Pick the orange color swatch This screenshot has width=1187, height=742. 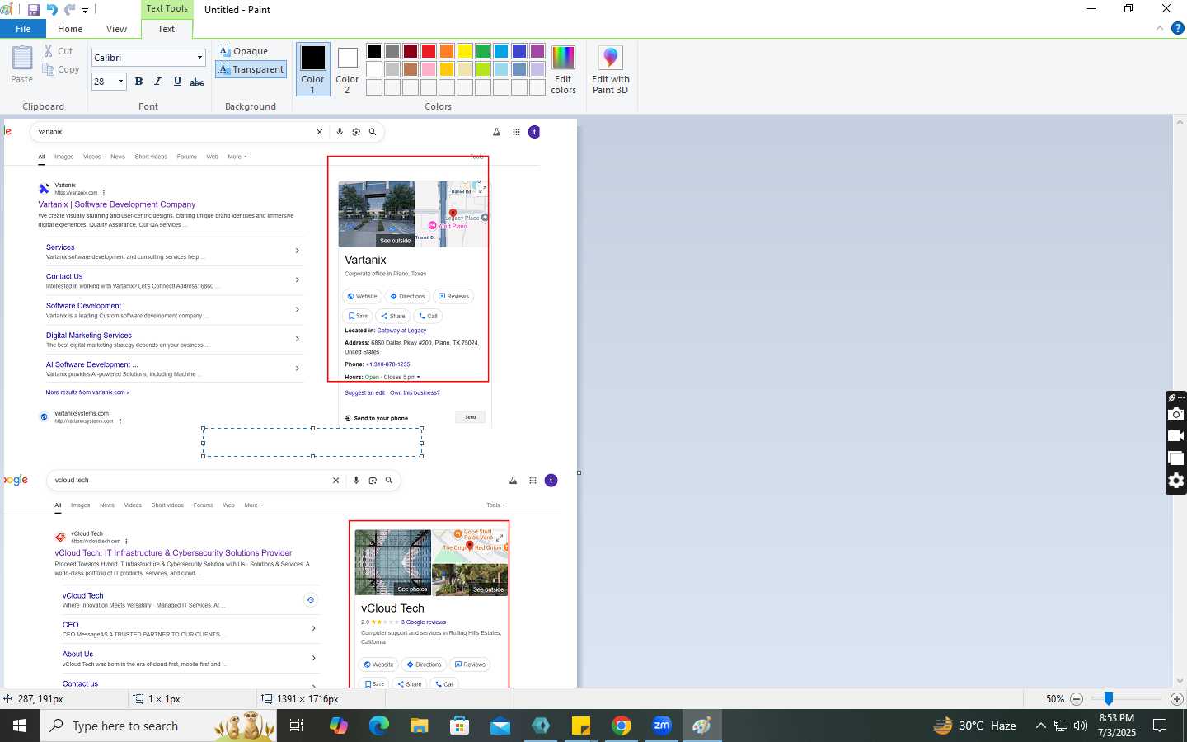pos(447,51)
